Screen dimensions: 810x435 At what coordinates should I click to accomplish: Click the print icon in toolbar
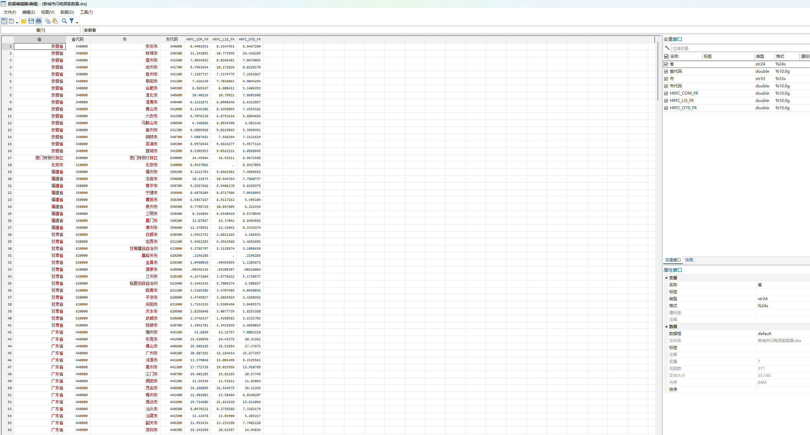coord(39,21)
